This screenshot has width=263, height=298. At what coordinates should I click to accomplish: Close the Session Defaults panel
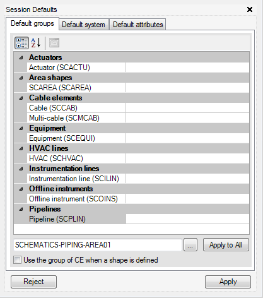250,9
